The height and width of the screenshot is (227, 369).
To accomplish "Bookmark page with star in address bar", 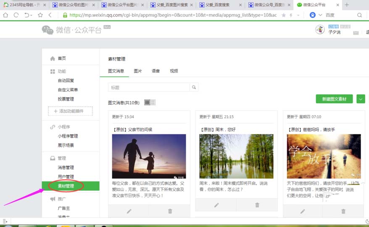I will coord(284,15).
